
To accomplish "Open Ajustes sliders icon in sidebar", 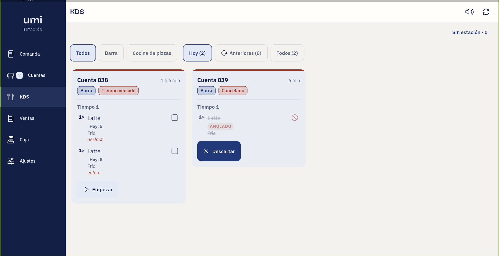I will [11, 161].
